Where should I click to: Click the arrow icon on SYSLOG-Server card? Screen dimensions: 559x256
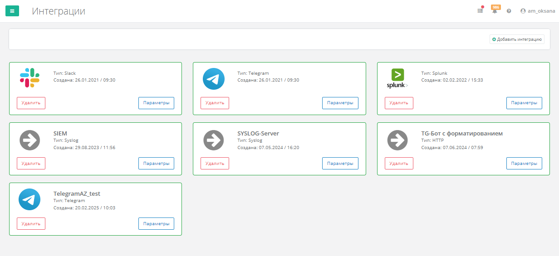coord(214,140)
